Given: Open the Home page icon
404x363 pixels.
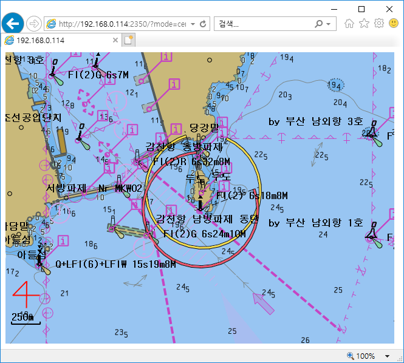Looking at the screenshot, I should (349, 24).
